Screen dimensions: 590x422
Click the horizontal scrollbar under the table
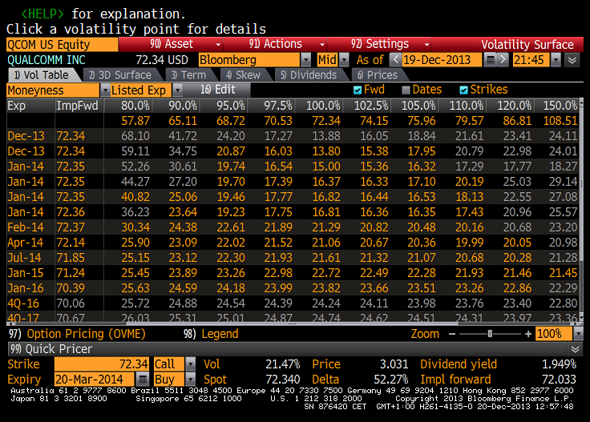coord(293,324)
